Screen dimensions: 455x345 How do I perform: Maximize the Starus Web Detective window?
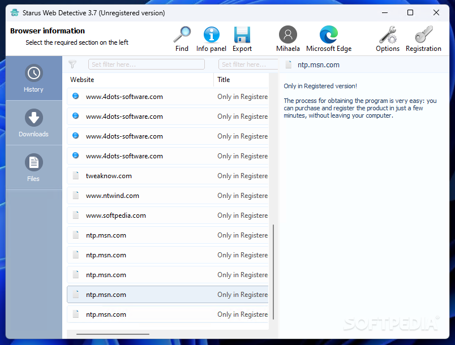coord(410,13)
